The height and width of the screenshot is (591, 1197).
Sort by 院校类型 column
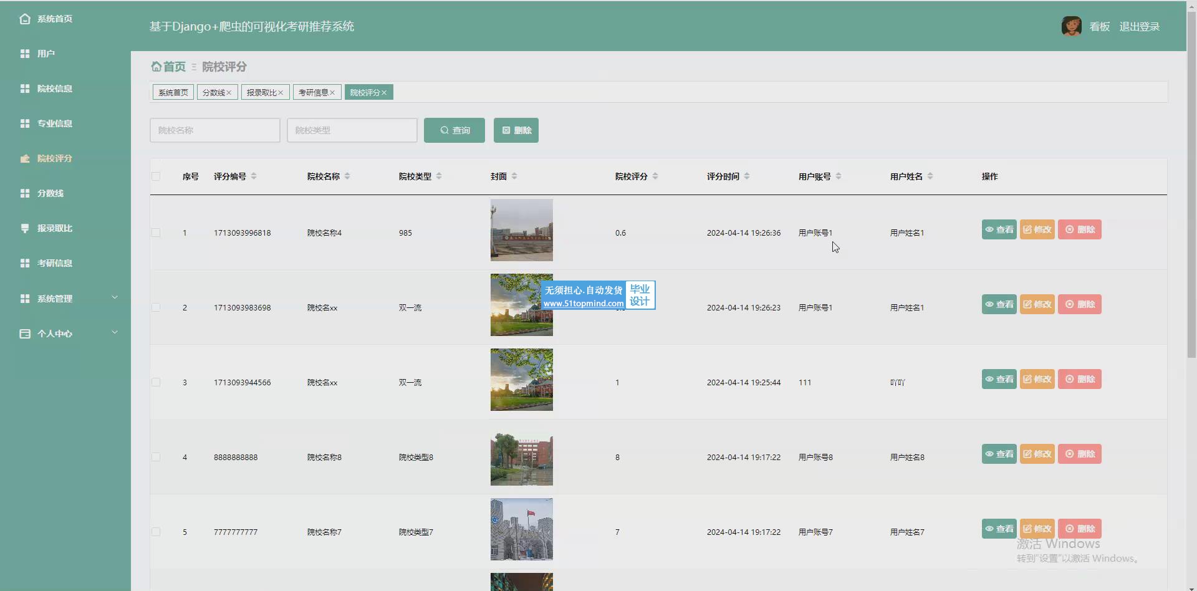(x=439, y=176)
